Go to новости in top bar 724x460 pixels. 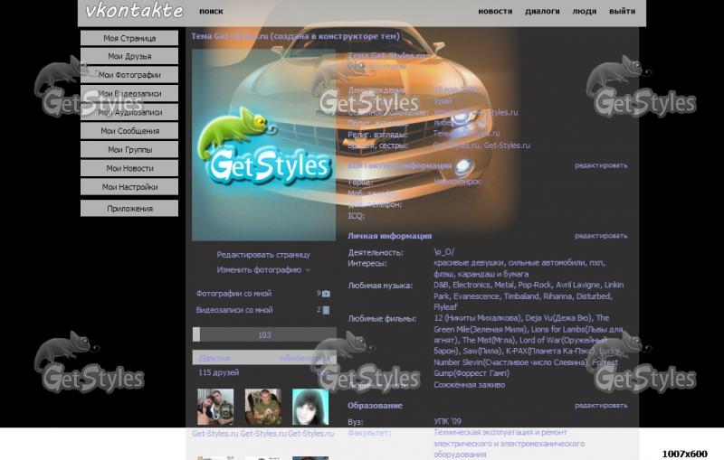[495, 11]
